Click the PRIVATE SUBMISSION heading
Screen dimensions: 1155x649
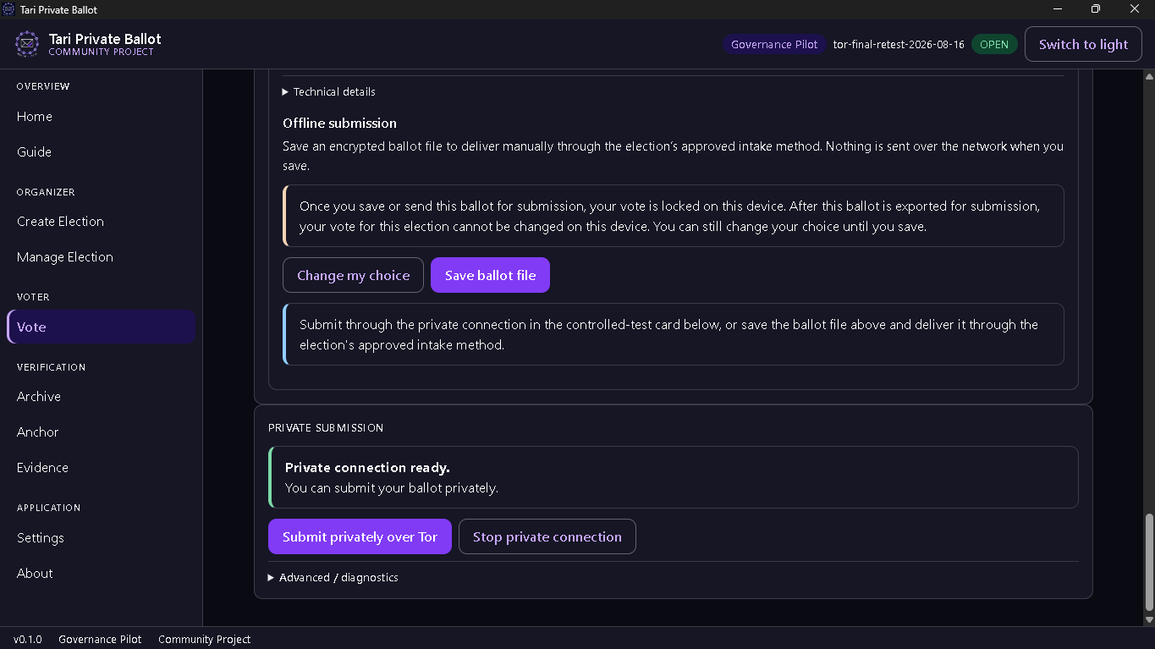[x=326, y=428]
